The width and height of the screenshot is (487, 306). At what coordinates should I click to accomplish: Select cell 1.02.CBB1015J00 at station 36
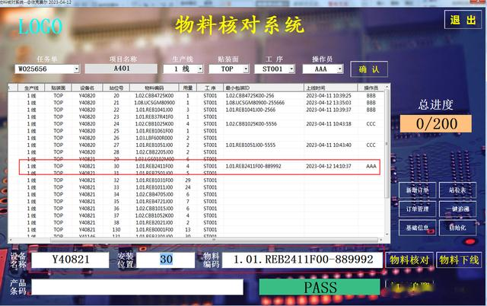point(154,209)
